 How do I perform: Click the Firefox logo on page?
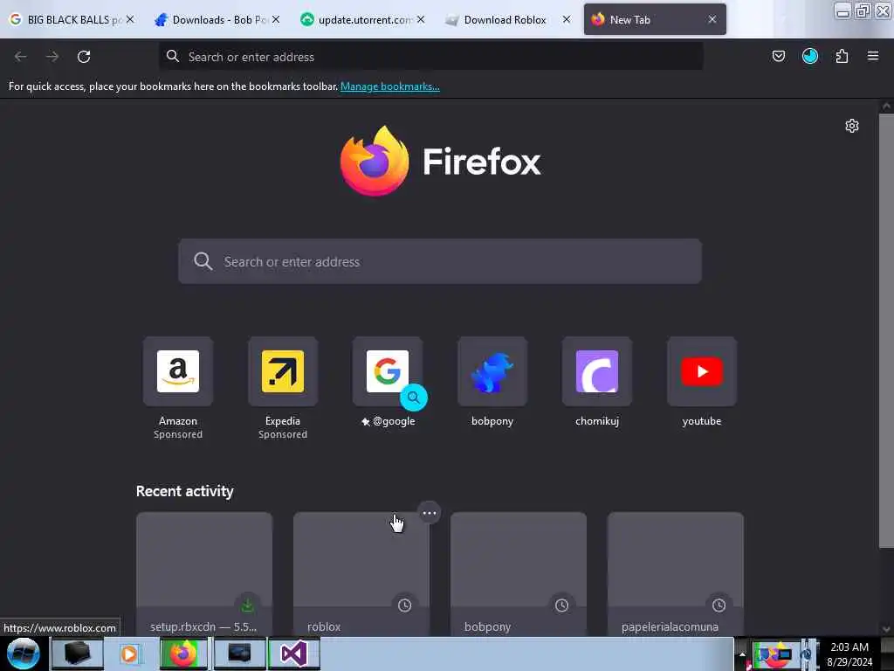coord(375,161)
